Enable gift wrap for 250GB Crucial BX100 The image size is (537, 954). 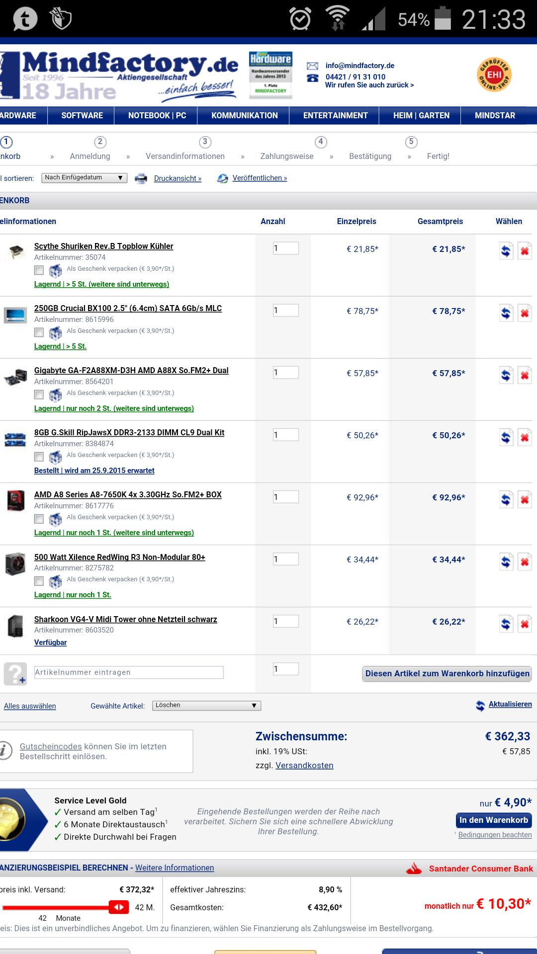[39, 332]
